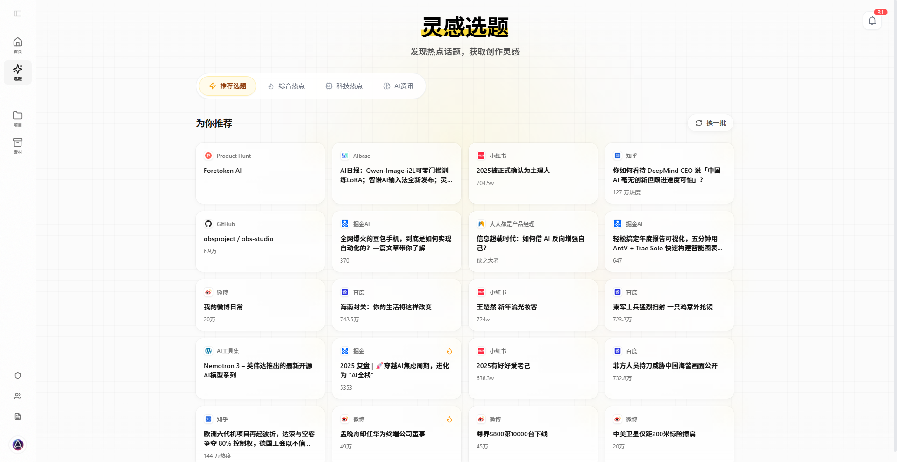Viewport: 897px width, 462px height.
Task: Open the 科技热点 tab
Action: pos(344,86)
